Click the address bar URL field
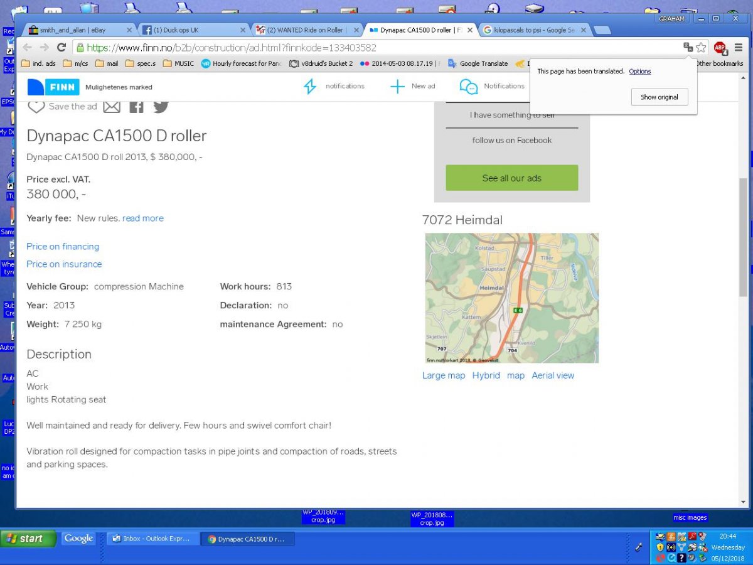The width and height of the screenshot is (753, 565). point(376,48)
